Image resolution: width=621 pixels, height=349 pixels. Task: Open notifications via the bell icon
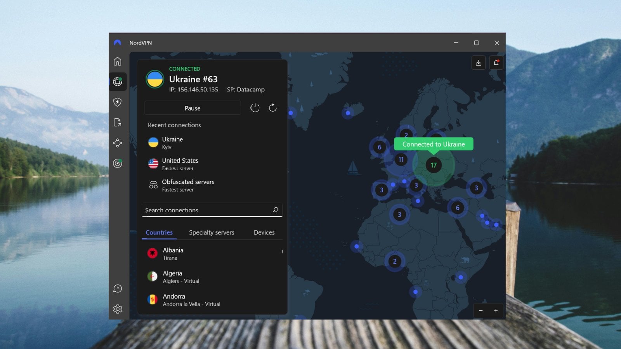(x=496, y=62)
